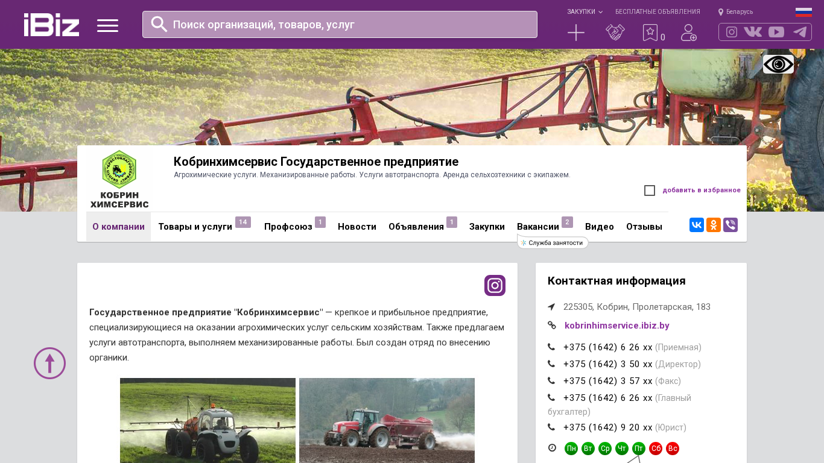The width and height of the screenshot is (824, 463).
Task: Click the Пн working day indicator
Action: pos(571,449)
